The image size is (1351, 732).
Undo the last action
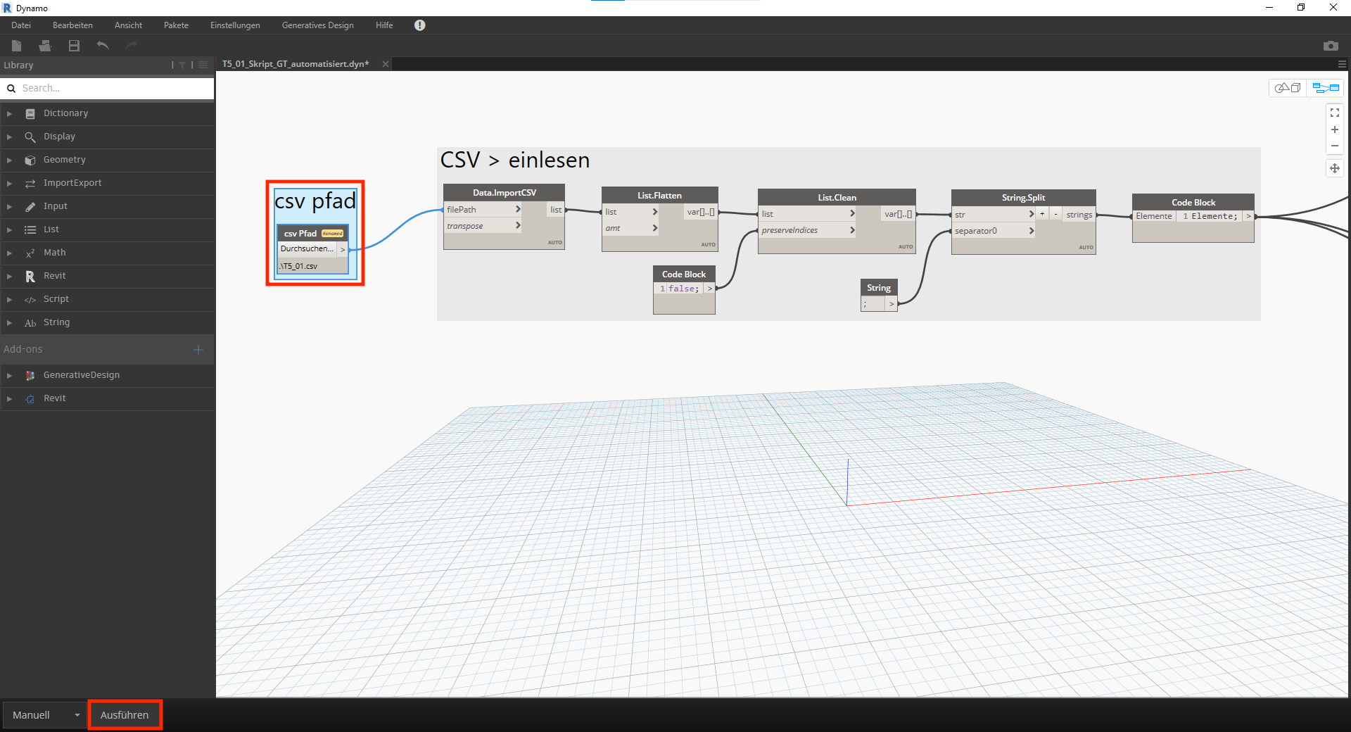coord(103,46)
